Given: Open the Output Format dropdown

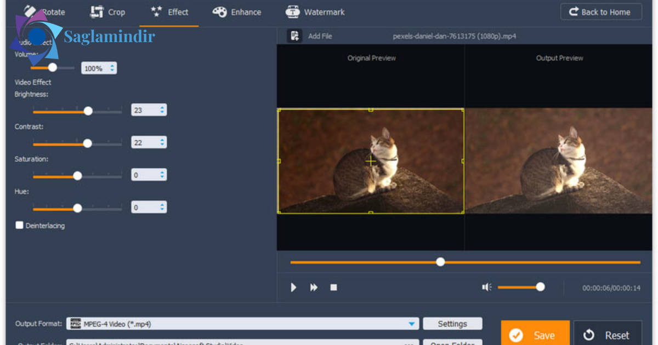Looking at the screenshot, I should click(242, 324).
